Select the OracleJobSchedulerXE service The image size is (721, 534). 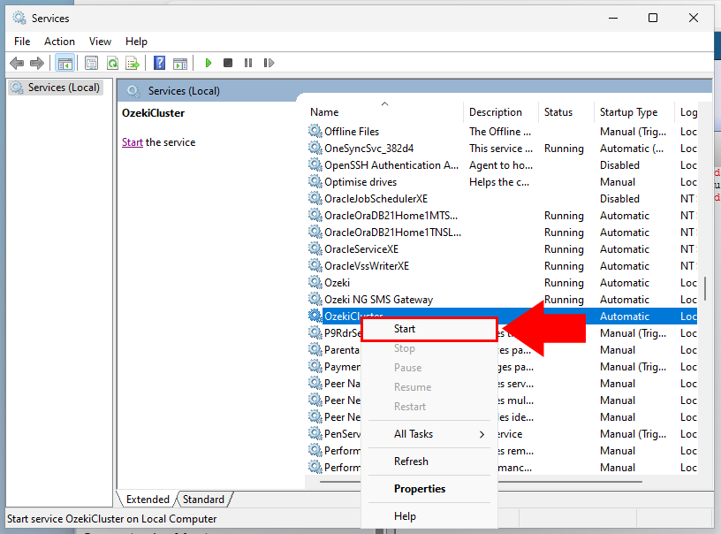click(501, 199)
